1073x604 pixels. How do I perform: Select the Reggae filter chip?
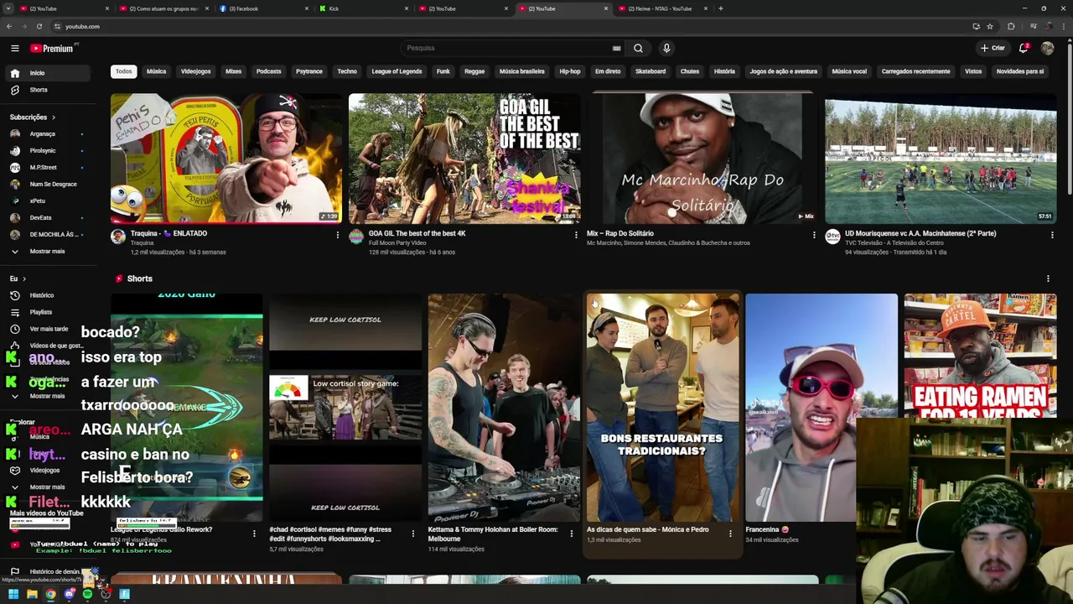pyautogui.click(x=474, y=71)
